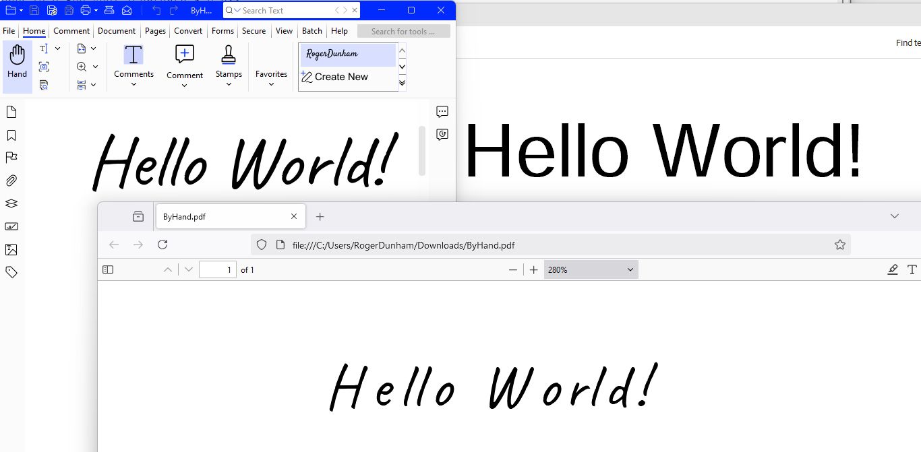Screen dimensions: 921x452
Task: Click the Print icon in title bar
Action: [85, 10]
